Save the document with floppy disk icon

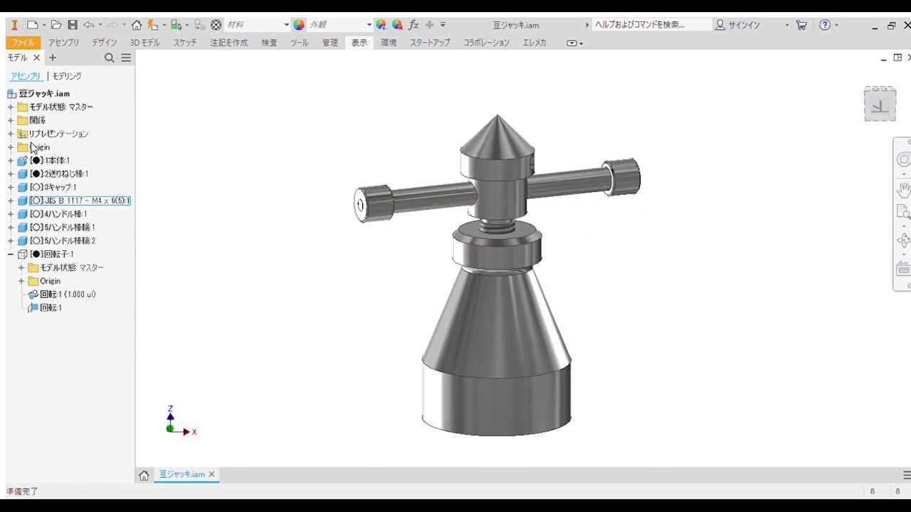(73, 25)
